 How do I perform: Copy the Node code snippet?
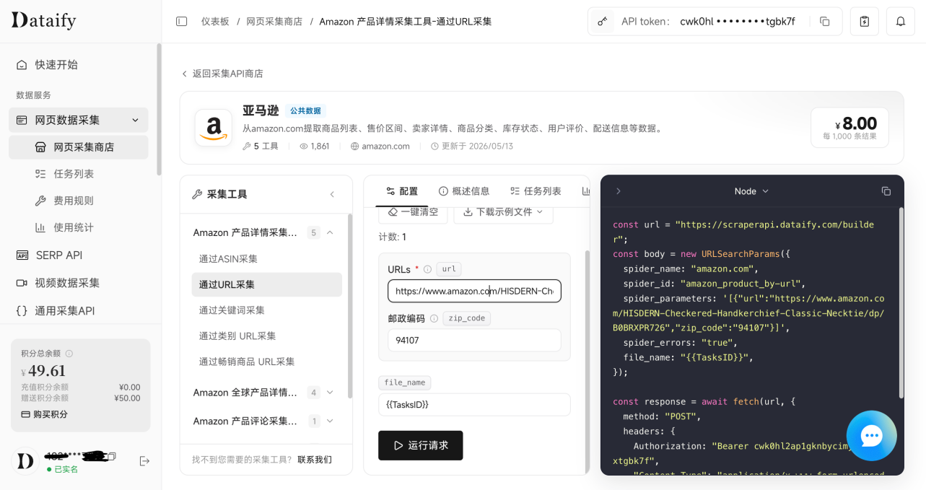(x=886, y=191)
